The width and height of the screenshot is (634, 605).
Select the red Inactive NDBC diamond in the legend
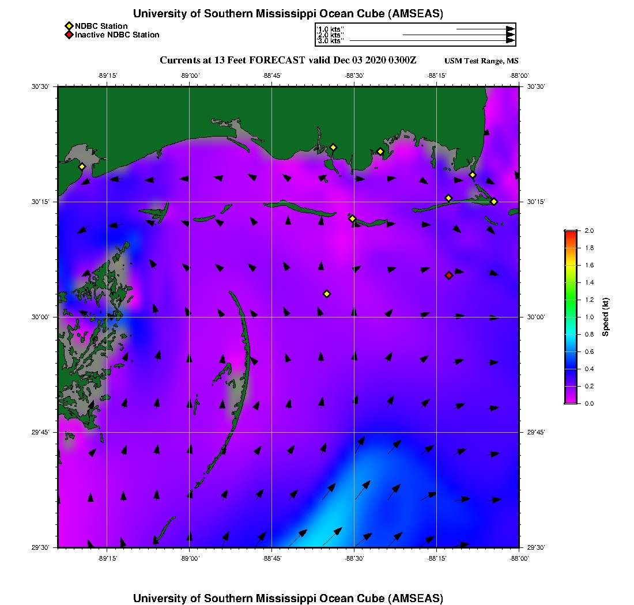(x=69, y=35)
